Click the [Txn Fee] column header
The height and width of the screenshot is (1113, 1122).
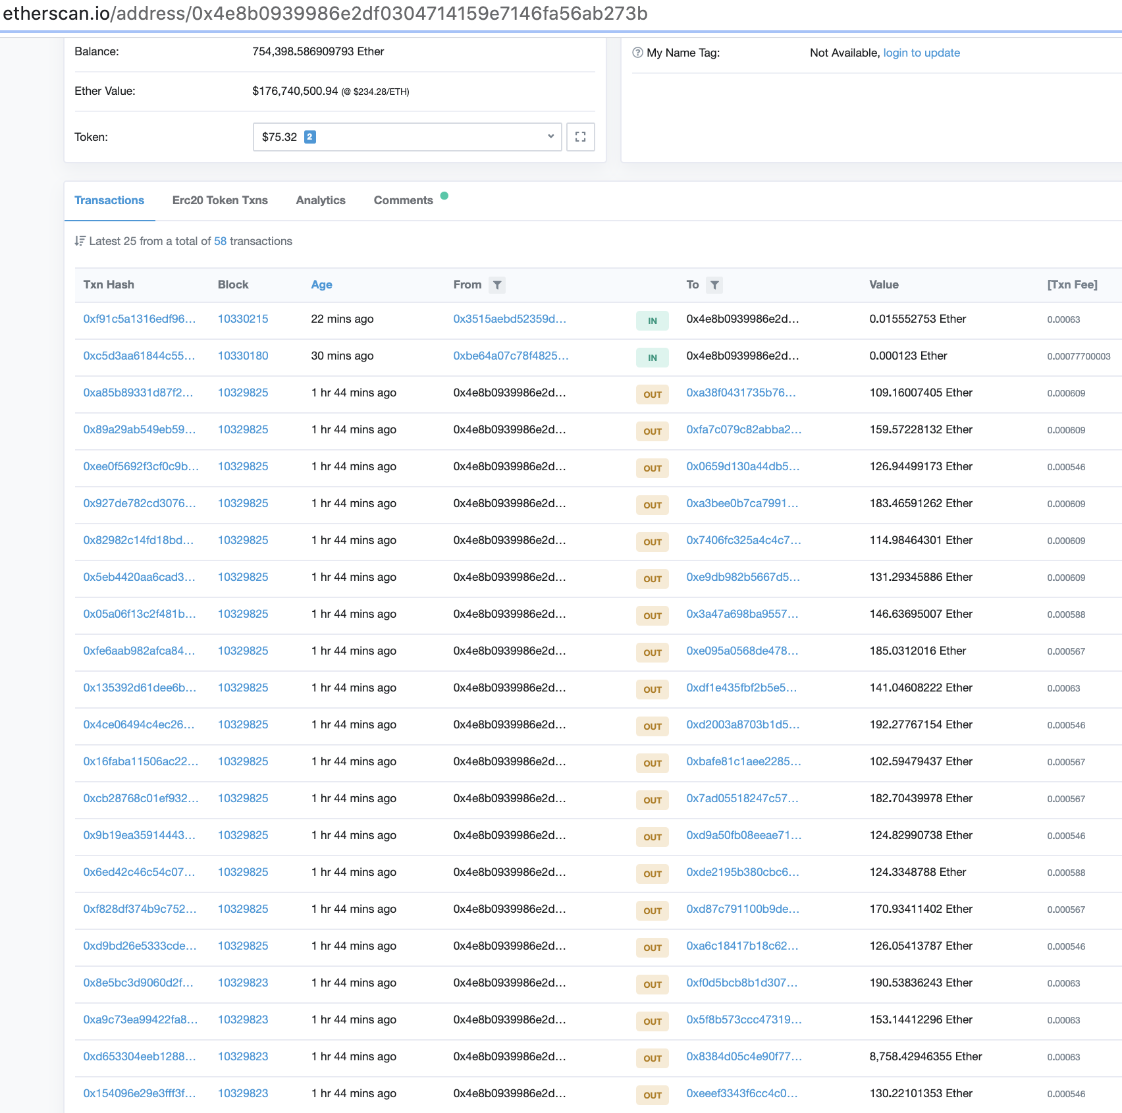click(x=1072, y=285)
